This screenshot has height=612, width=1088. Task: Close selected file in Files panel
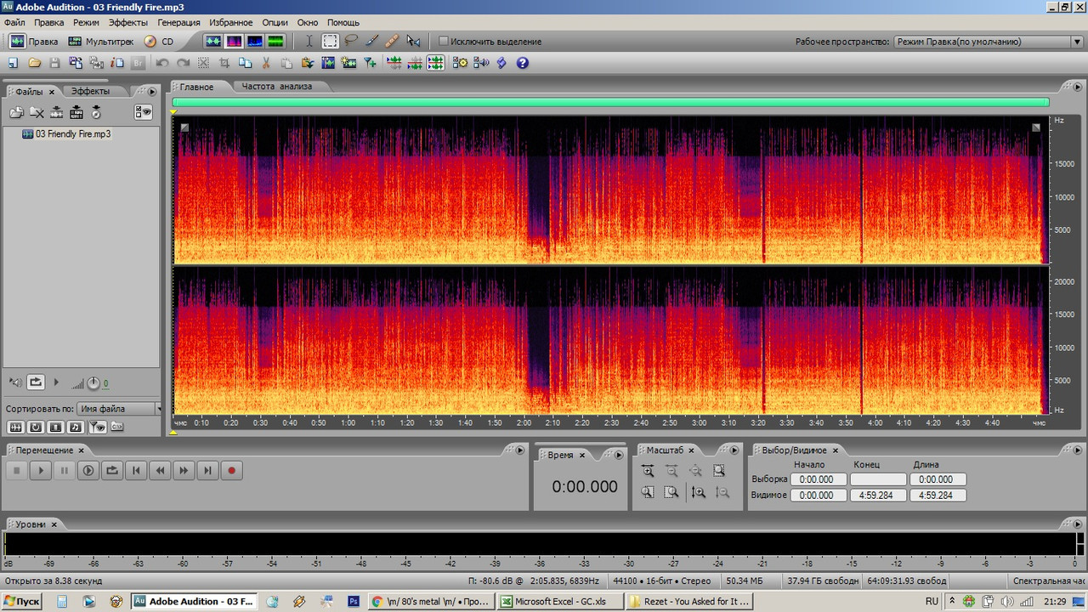37,112
